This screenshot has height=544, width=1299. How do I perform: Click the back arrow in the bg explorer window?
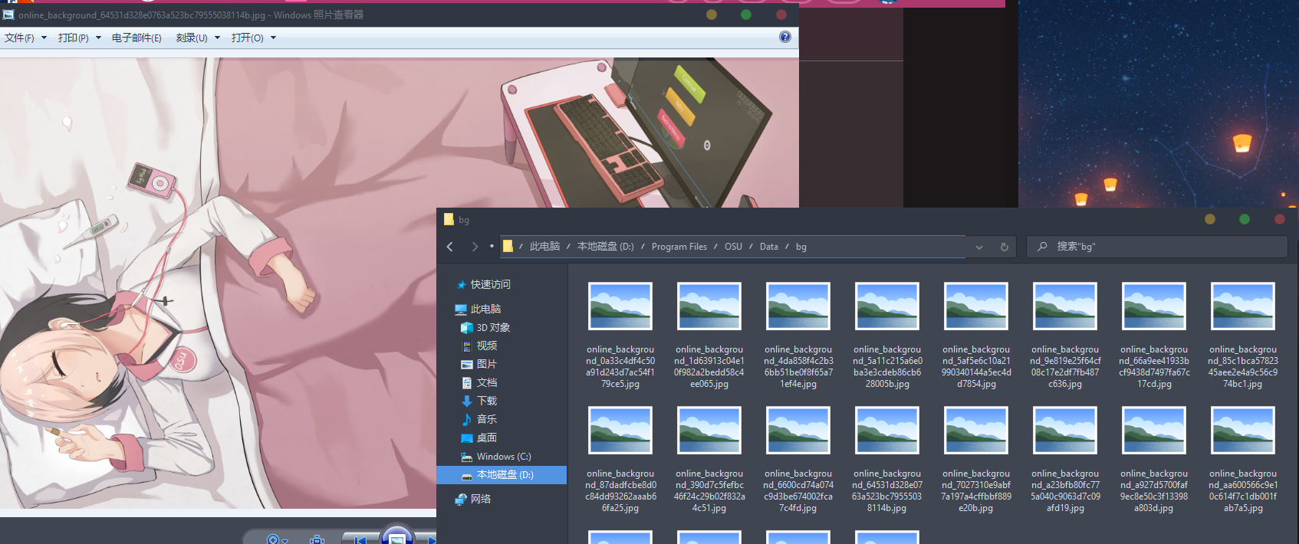pyautogui.click(x=450, y=247)
